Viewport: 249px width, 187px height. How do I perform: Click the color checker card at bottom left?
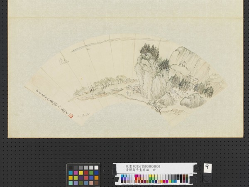click(x=83, y=175)
